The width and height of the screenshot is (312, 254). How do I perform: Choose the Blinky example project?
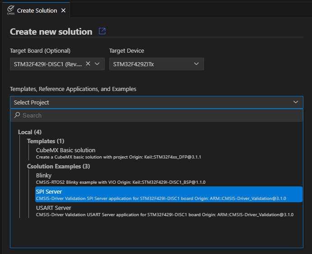point(44,176)
